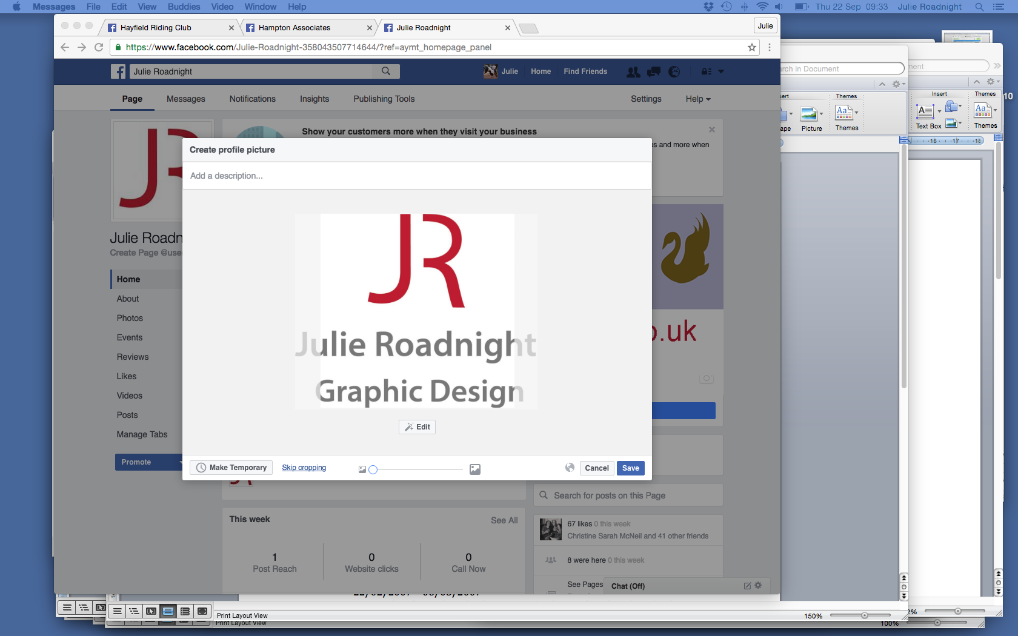The height and width of the screenshot is (636, 1018).
Task: Click the Add a description field
Action: point(417,176)
